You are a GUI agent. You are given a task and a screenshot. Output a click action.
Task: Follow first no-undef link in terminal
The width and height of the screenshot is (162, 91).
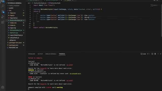point(70,65)
